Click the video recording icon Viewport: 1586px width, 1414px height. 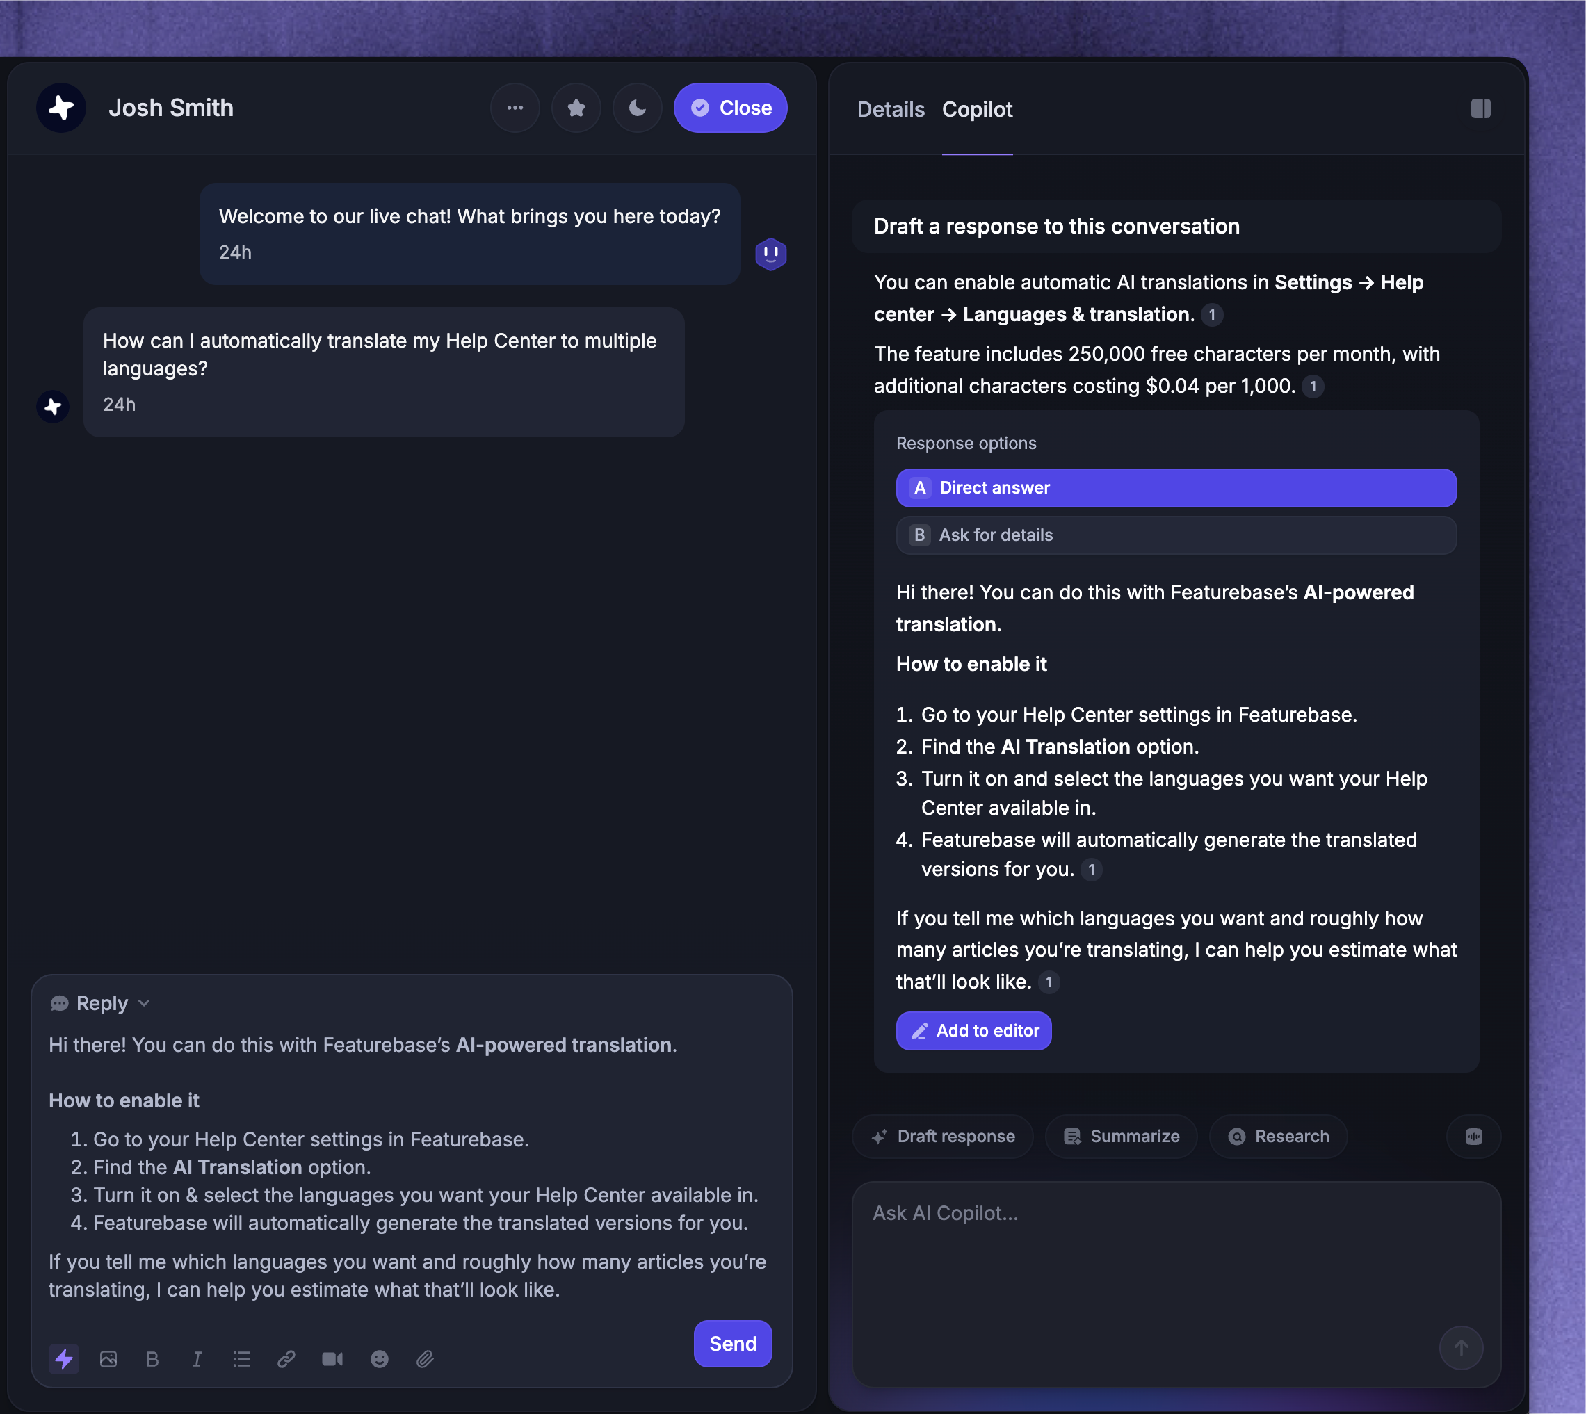(332, 1359)
